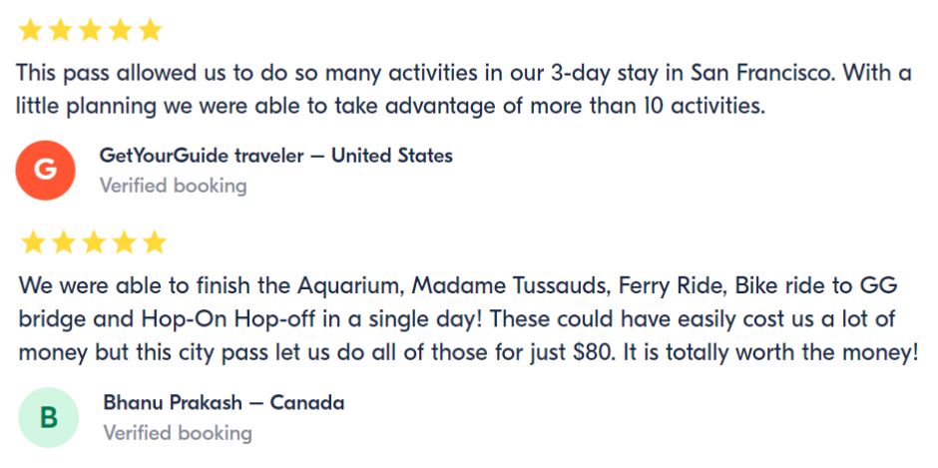Click Verified booking label under Bhanu Prakash
Screen dimensions: 938x468
(178, 433)
